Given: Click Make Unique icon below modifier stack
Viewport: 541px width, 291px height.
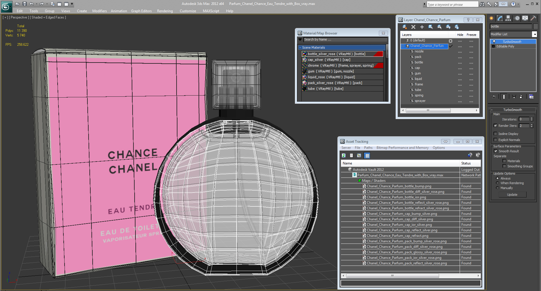Looking at the screenshot, I should pos(514,97).
